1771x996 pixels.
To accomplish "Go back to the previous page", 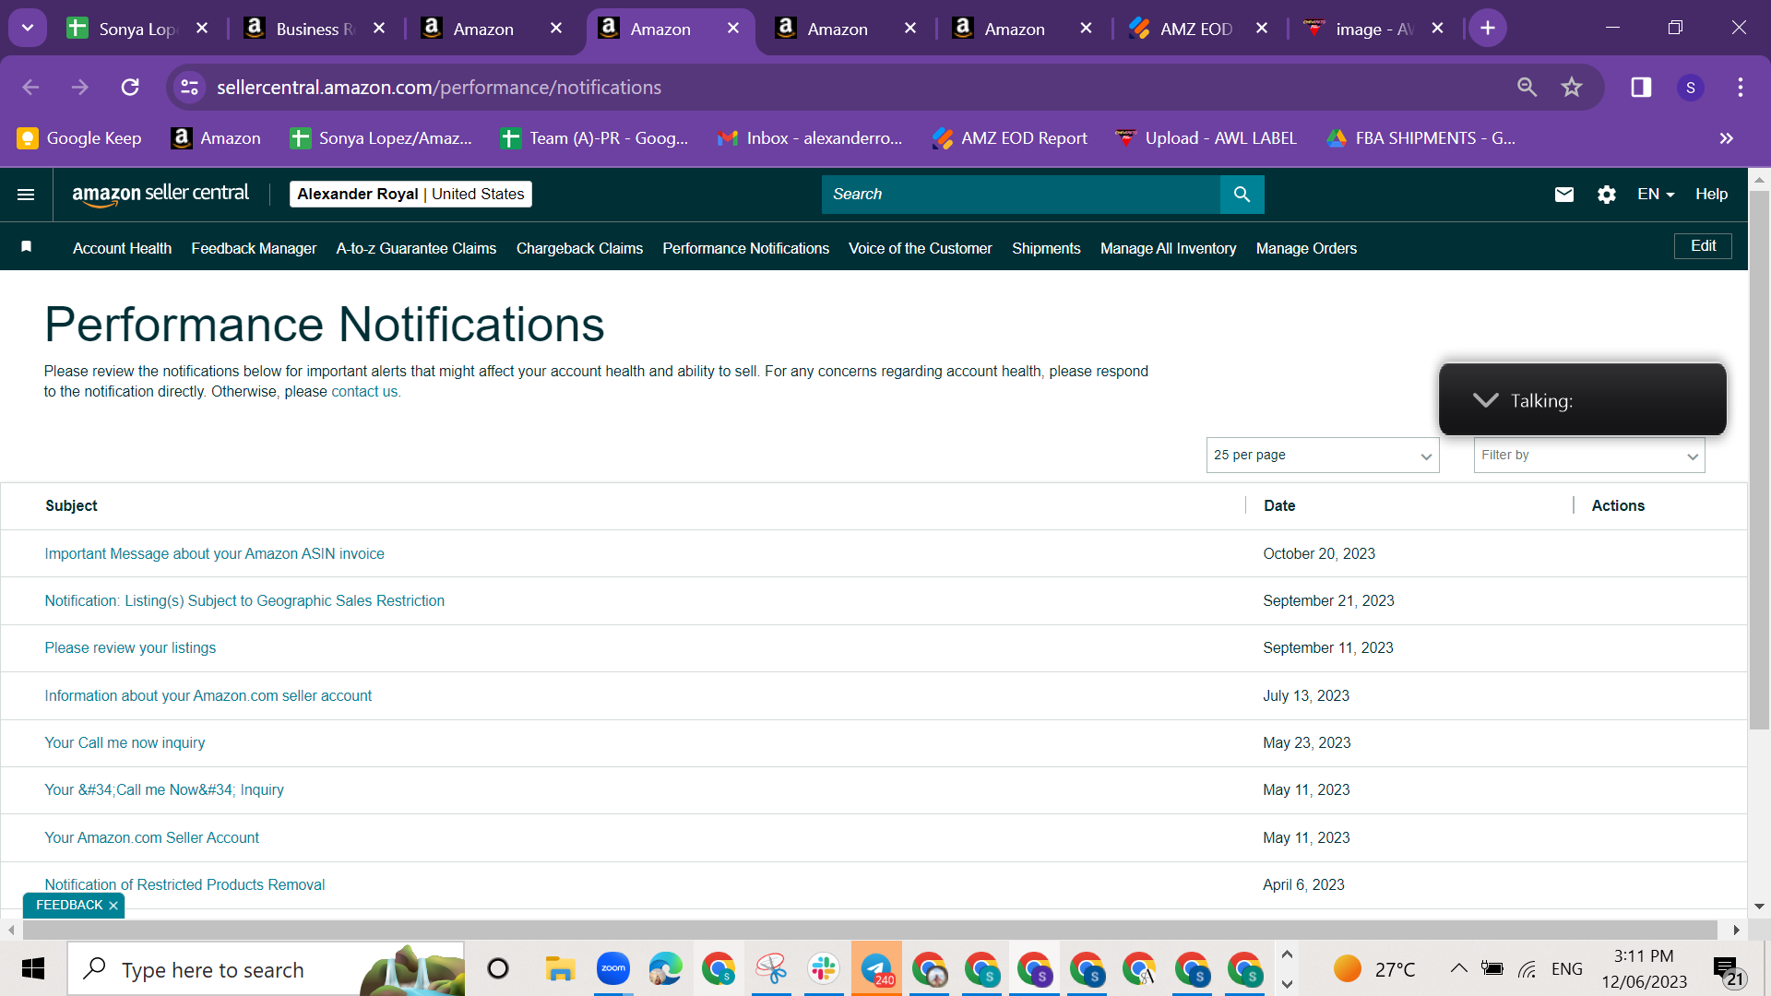I will (30, 88).
